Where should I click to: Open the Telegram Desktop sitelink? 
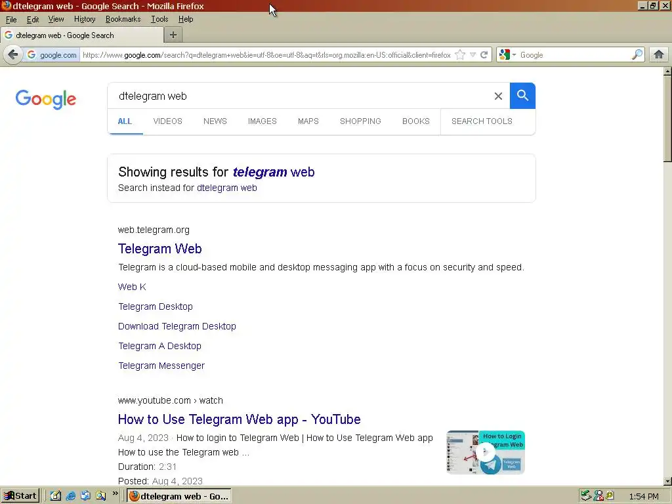pyautogui.click(x=156, y=307)
